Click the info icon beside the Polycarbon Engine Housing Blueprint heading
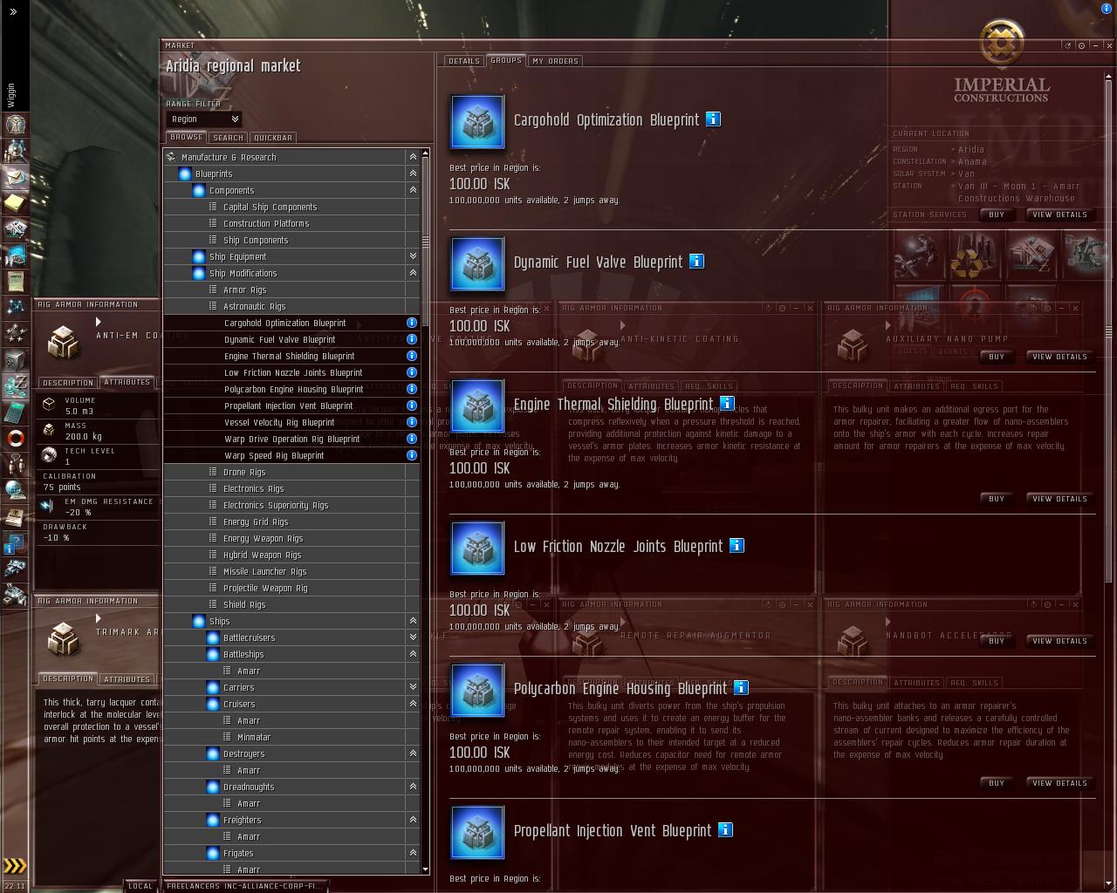The width and height of the screenshot is (1117, 893). (741, 688)
